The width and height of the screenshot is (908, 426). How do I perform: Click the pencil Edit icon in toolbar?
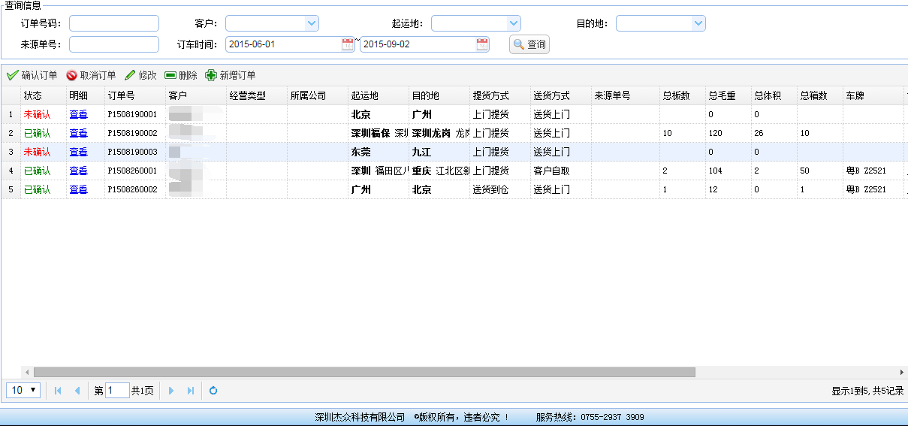pos(131,75)
